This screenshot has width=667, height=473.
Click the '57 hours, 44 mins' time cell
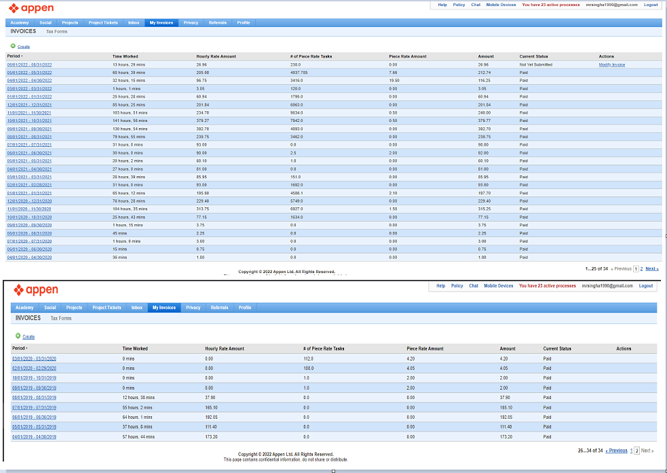tap(138, 437)
